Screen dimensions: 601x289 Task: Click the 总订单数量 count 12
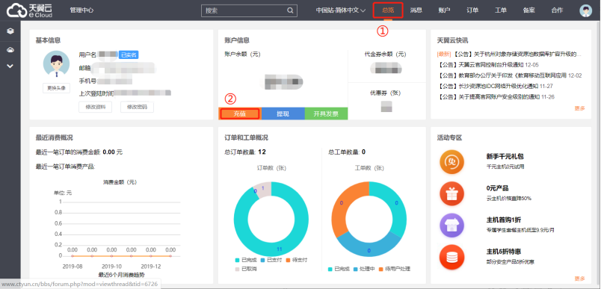click(x=262, y=152)
